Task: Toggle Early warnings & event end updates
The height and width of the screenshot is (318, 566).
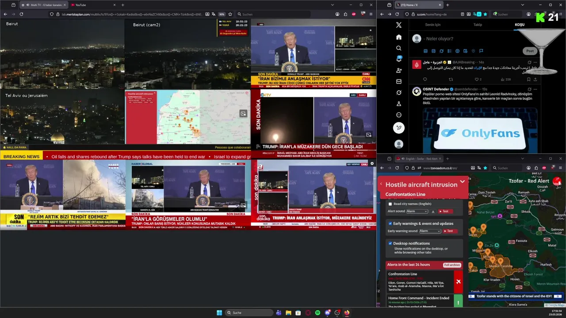Action: [390, 223]
